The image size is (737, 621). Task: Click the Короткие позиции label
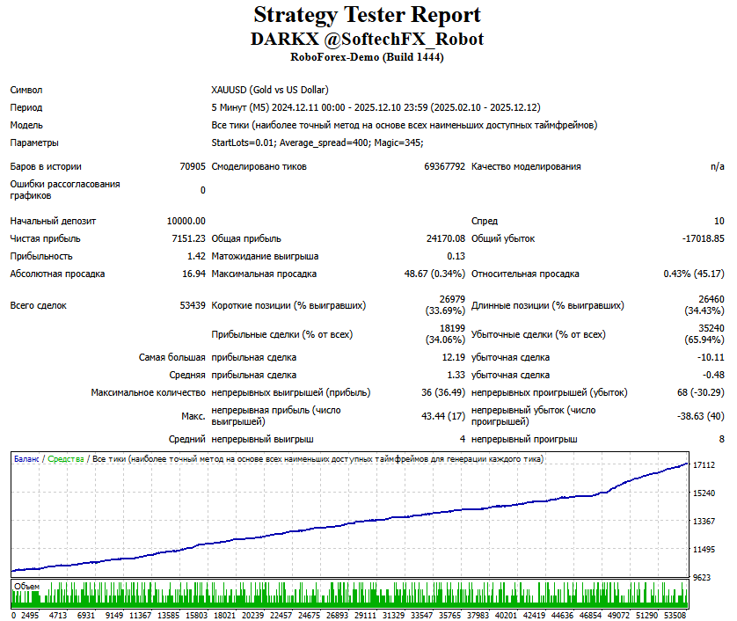[288, 305]
